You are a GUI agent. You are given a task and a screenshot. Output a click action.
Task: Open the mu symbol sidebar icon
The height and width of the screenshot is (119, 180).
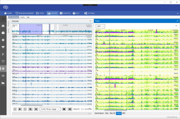coord(3,54)
